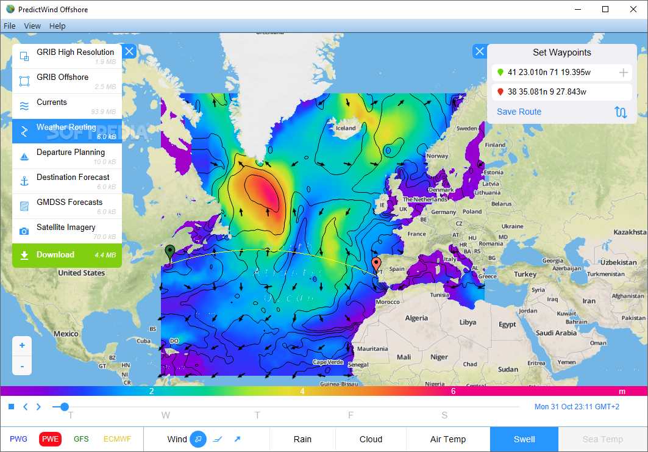The width and height of the screenshot is (648, 452).
Task: Open Weather Routing option
Action: coord(67,131)
